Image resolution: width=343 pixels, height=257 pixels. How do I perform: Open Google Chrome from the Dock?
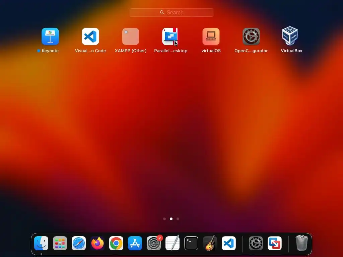(116, 243)
